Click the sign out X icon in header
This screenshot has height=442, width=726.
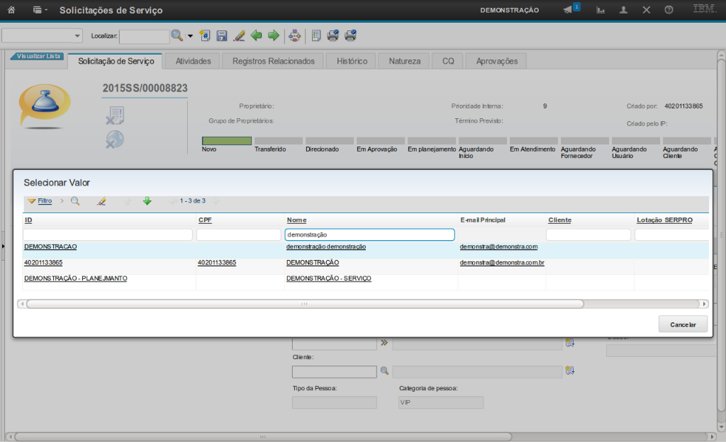646,10
